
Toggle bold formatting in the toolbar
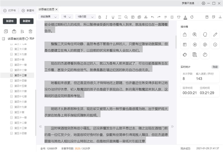[x=99, y=17]
